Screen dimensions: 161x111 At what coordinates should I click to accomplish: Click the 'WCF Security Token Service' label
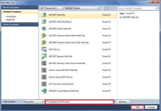click(61, 84)
